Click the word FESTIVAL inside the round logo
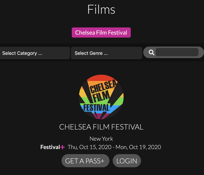 click(96, 107)
